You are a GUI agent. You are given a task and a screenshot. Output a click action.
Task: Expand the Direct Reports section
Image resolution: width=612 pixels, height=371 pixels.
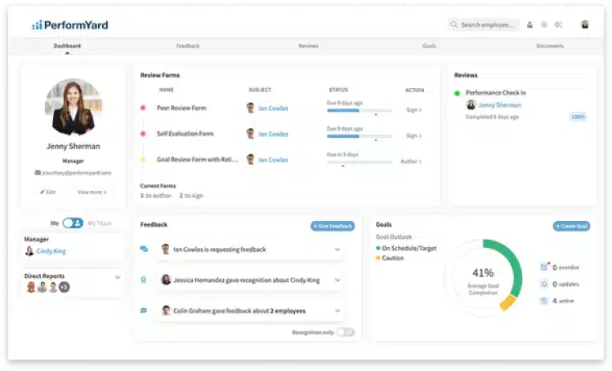pos(118,276)
